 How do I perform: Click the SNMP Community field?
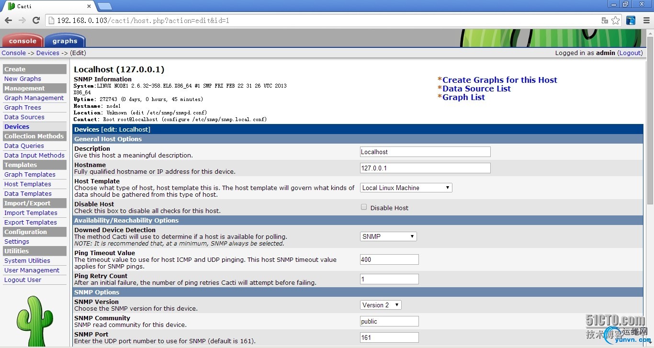pos(389,321)
